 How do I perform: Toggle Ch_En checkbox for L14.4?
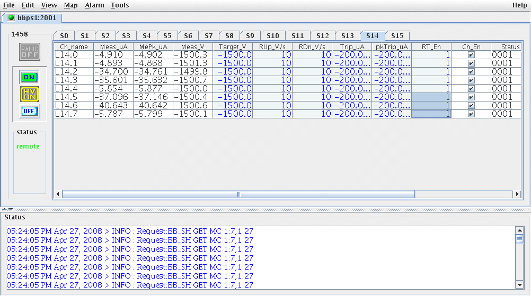pyautogui.click(x=471, y=88)
